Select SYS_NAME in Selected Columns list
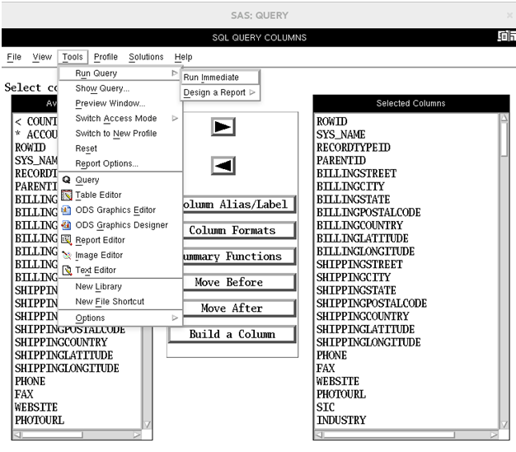 (340, 134)
